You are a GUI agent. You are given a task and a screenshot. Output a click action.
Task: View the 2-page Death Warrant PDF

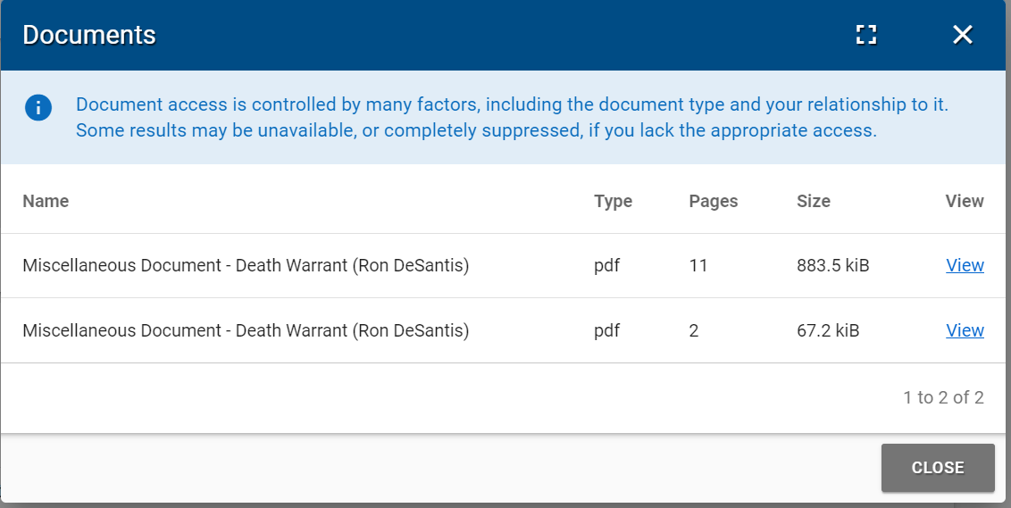965,330
